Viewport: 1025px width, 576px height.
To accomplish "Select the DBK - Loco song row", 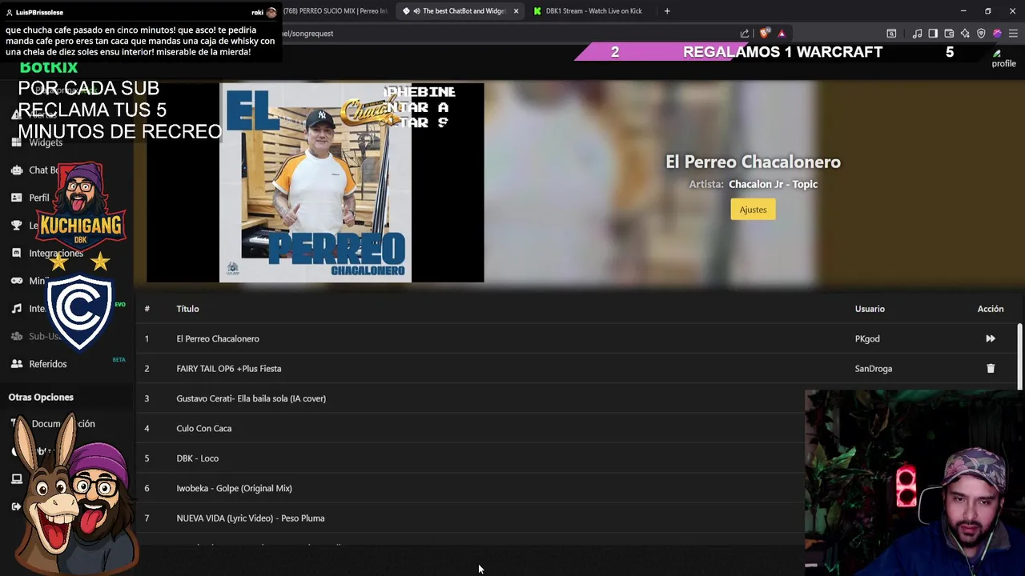I will point(471,458).
